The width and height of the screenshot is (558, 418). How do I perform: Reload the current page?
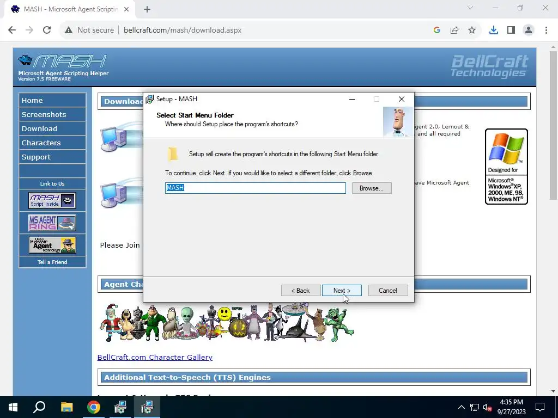47,30
